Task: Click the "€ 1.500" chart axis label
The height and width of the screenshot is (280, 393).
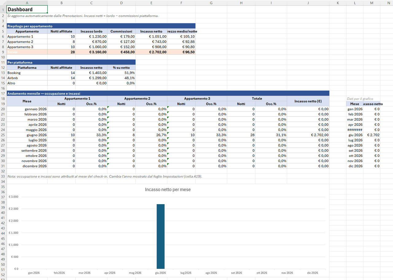Action: (14, 233)
